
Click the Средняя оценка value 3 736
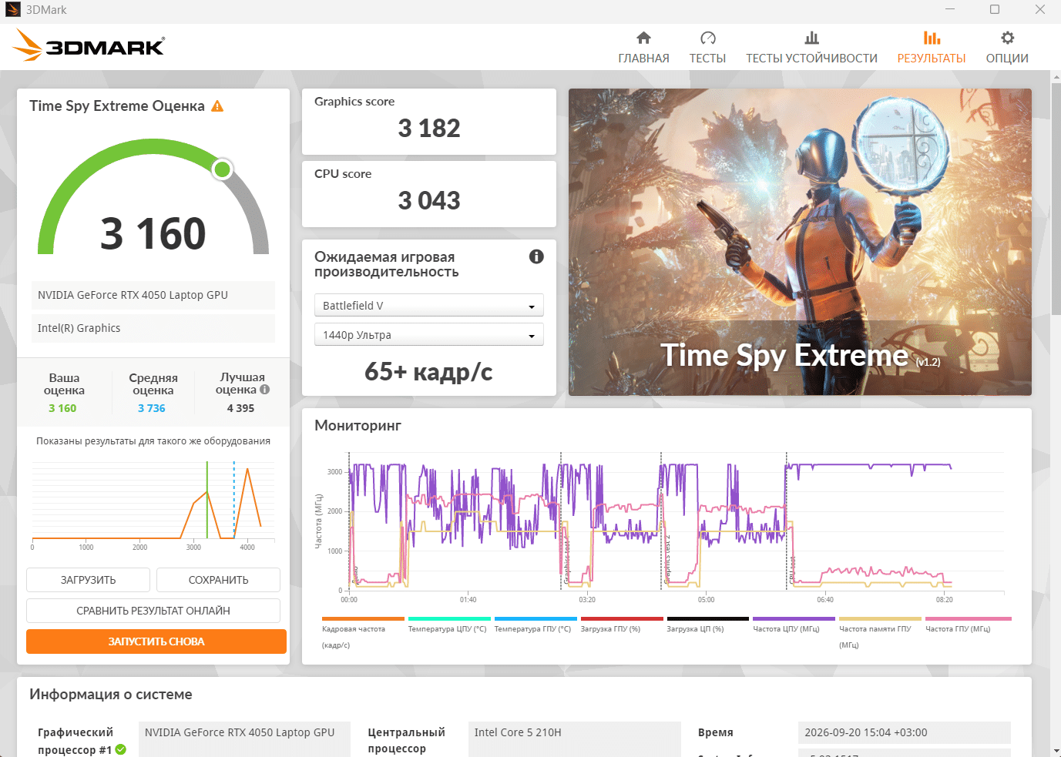pos(152,408)
